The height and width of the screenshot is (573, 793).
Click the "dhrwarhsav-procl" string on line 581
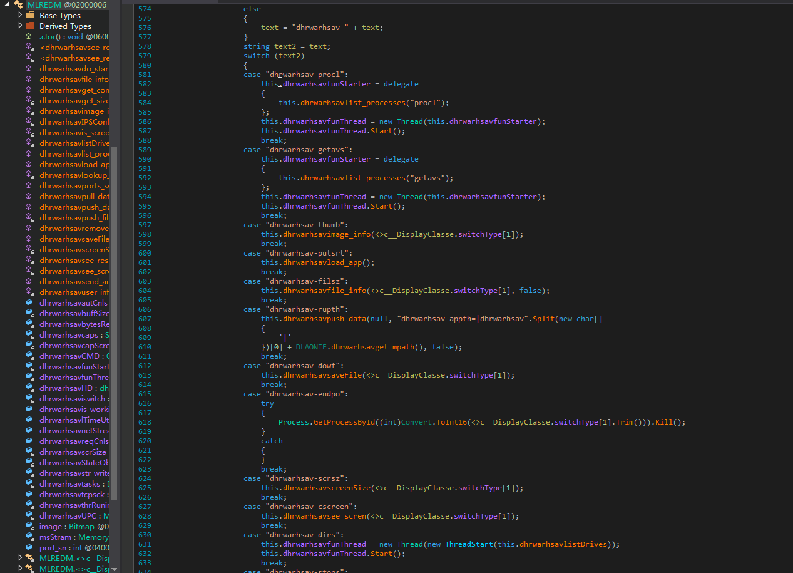(304, 75)
